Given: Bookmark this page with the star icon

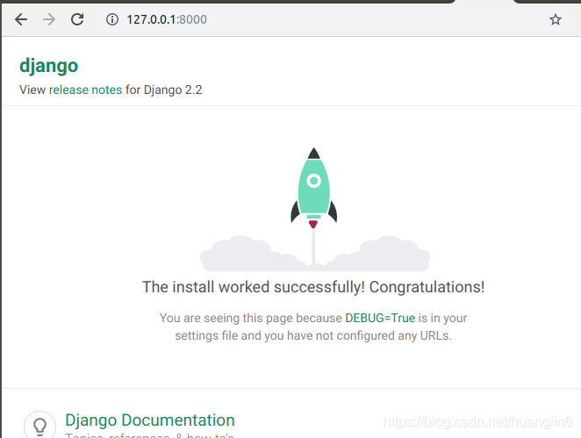Looking at the screenshot, I should 555,19.
